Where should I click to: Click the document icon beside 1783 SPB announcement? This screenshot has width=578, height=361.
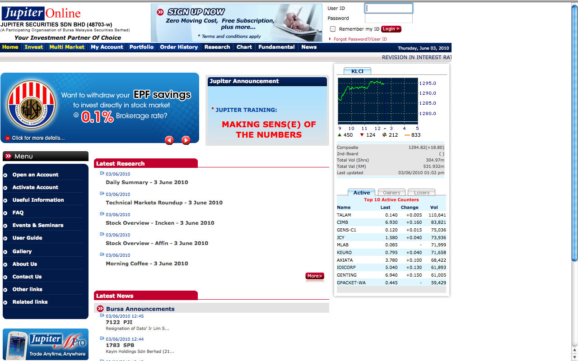[102, 338]
